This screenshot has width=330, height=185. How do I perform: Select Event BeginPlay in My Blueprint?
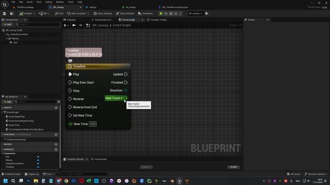coord(16,117)
